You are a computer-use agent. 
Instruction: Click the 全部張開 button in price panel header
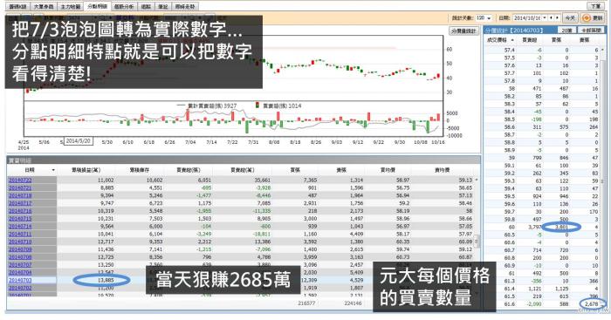(591, 30)
